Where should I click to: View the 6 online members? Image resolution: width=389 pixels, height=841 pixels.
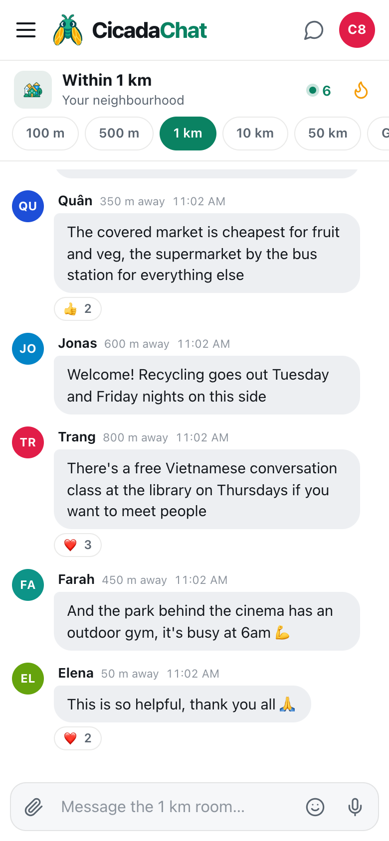(x=319, y=91)
